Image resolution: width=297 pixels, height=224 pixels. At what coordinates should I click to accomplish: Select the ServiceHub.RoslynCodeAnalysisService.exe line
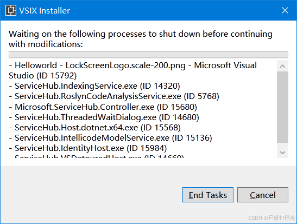tap(114, 96)
